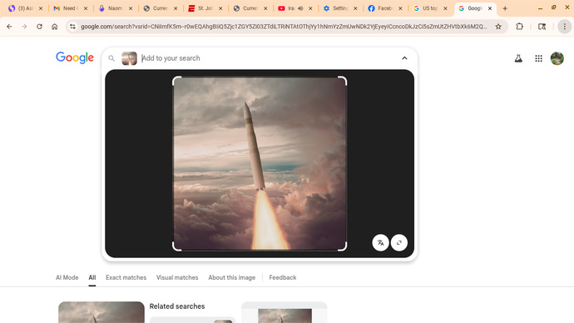The image size is (574, 323).
Task: Open the Exact matches tab
Action: point(126,277)
